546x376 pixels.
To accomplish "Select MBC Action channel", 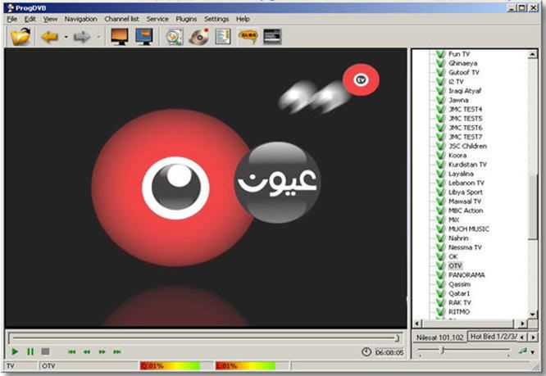I will (466, 211).
